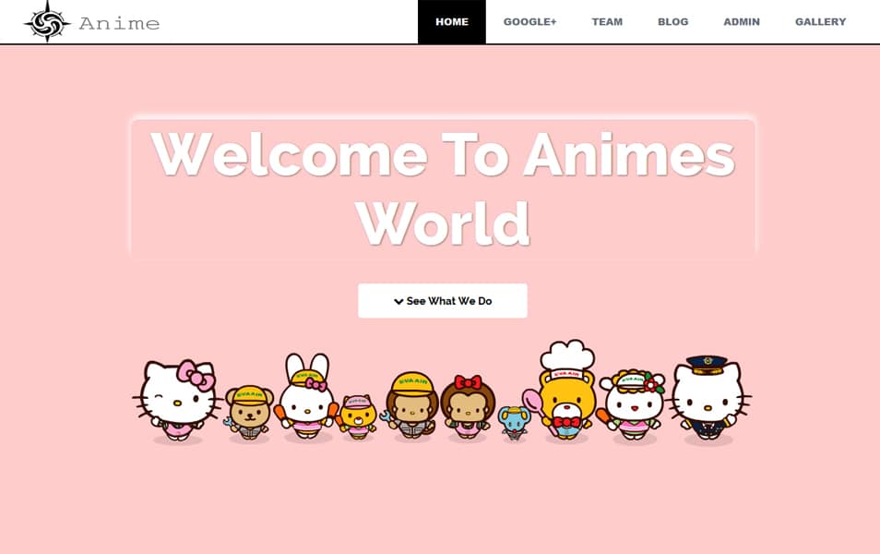Open the TEAM section from the navbar
This screenshot has width=880, height=554.
(x=607, y=21)
